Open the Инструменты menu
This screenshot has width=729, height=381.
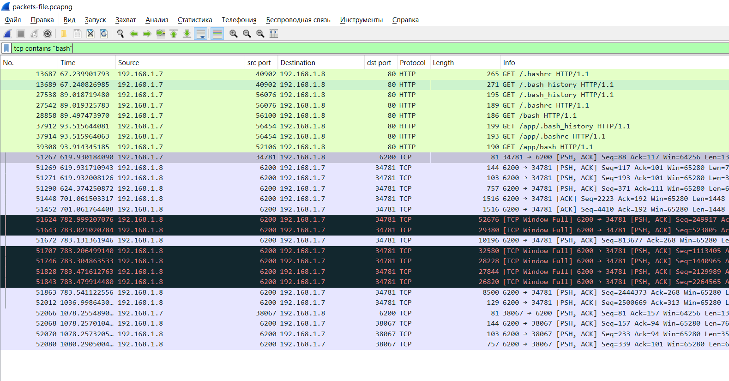pyautogui.click(x=361, y=20)
